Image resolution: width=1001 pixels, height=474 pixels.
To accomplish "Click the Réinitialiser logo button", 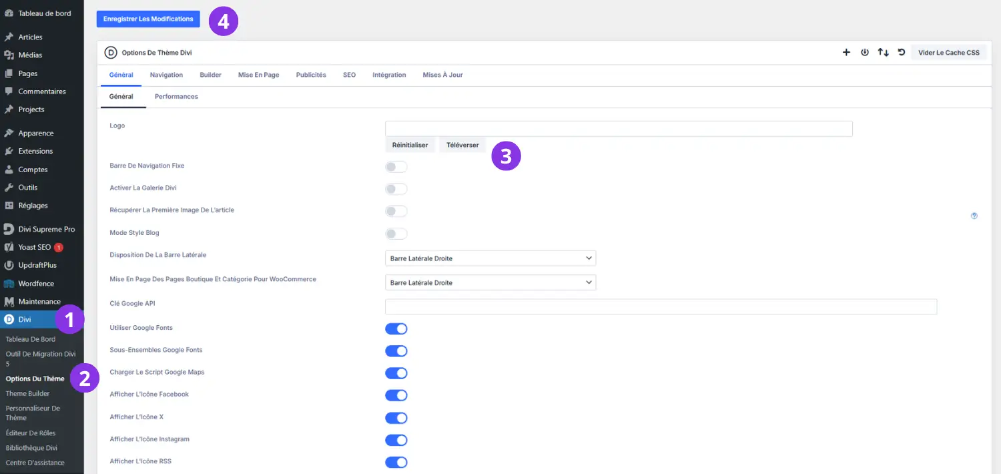I will pos(410,145).
